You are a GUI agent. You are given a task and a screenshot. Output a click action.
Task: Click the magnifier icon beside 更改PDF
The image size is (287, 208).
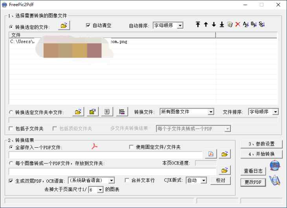click(275, 180)
